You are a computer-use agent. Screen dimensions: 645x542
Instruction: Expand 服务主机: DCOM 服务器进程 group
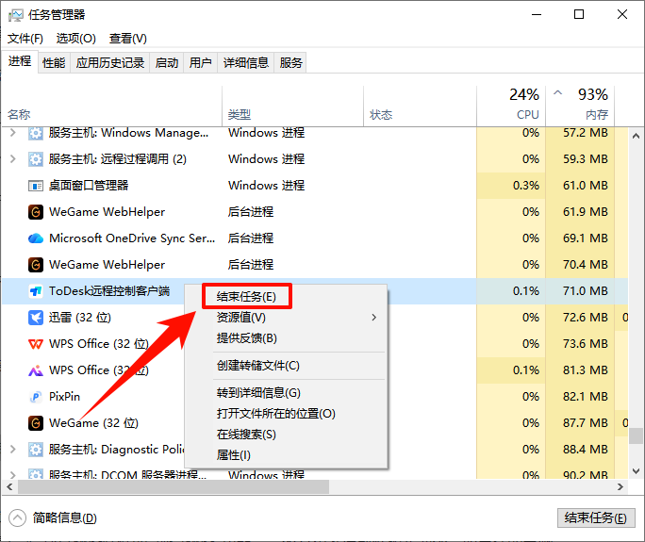click(13, 474)
